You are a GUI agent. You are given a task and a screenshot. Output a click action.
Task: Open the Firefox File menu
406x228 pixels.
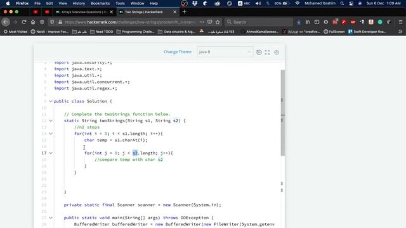(x=37, y=3)
